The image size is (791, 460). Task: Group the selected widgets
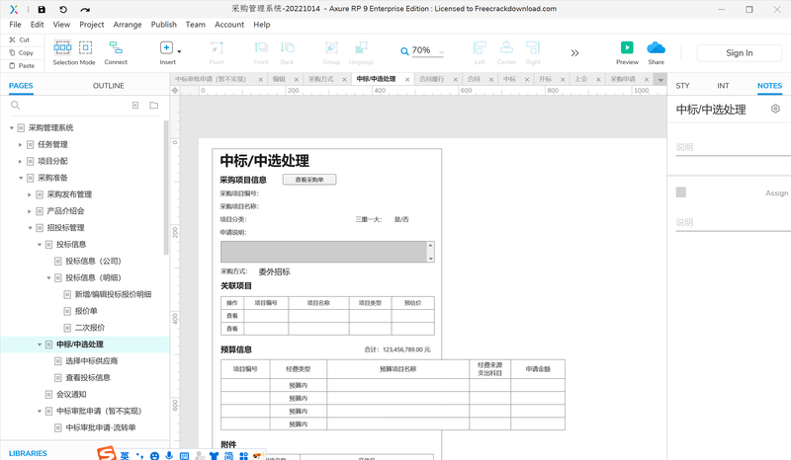tap(331, 52)
